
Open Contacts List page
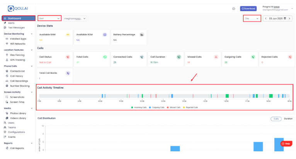pyautogui.click(x=17, y=71)
